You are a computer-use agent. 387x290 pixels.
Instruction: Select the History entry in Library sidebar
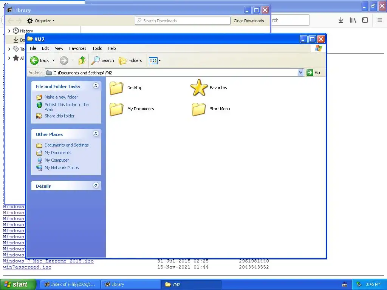point(26,31)
